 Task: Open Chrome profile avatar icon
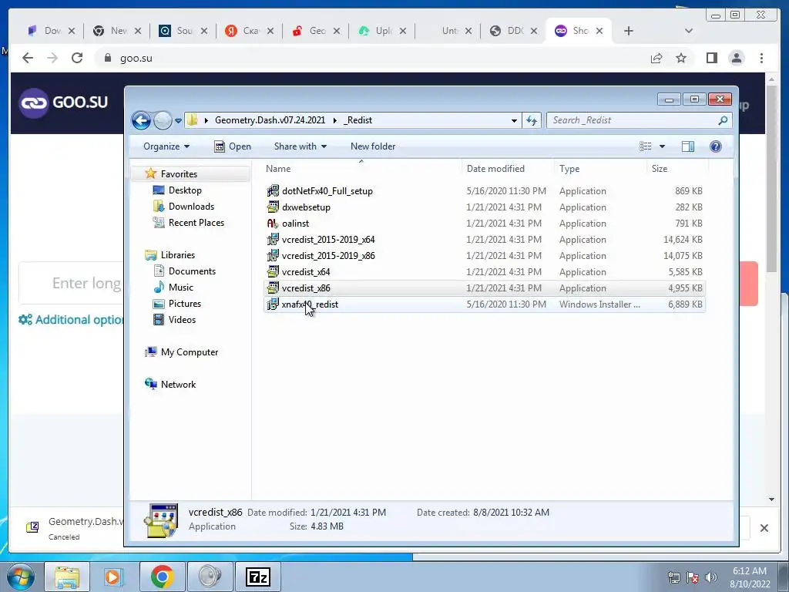click(737, 59)
